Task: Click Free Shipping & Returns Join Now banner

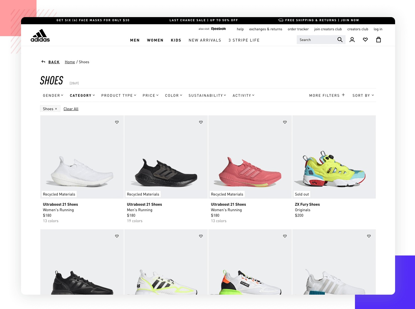Action: pyautogui.click(x=318, y=20)
